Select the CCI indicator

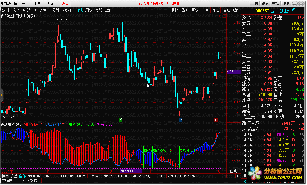[x=155, y=176]
